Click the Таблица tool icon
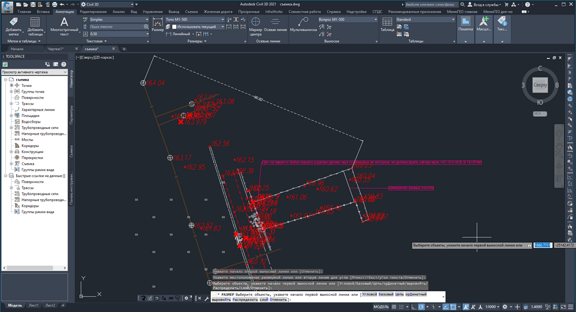 click(x=387, y=25)
